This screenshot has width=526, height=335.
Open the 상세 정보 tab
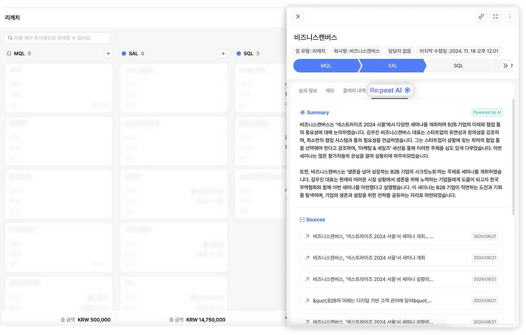pyautogui.click(x=308, y=90)
